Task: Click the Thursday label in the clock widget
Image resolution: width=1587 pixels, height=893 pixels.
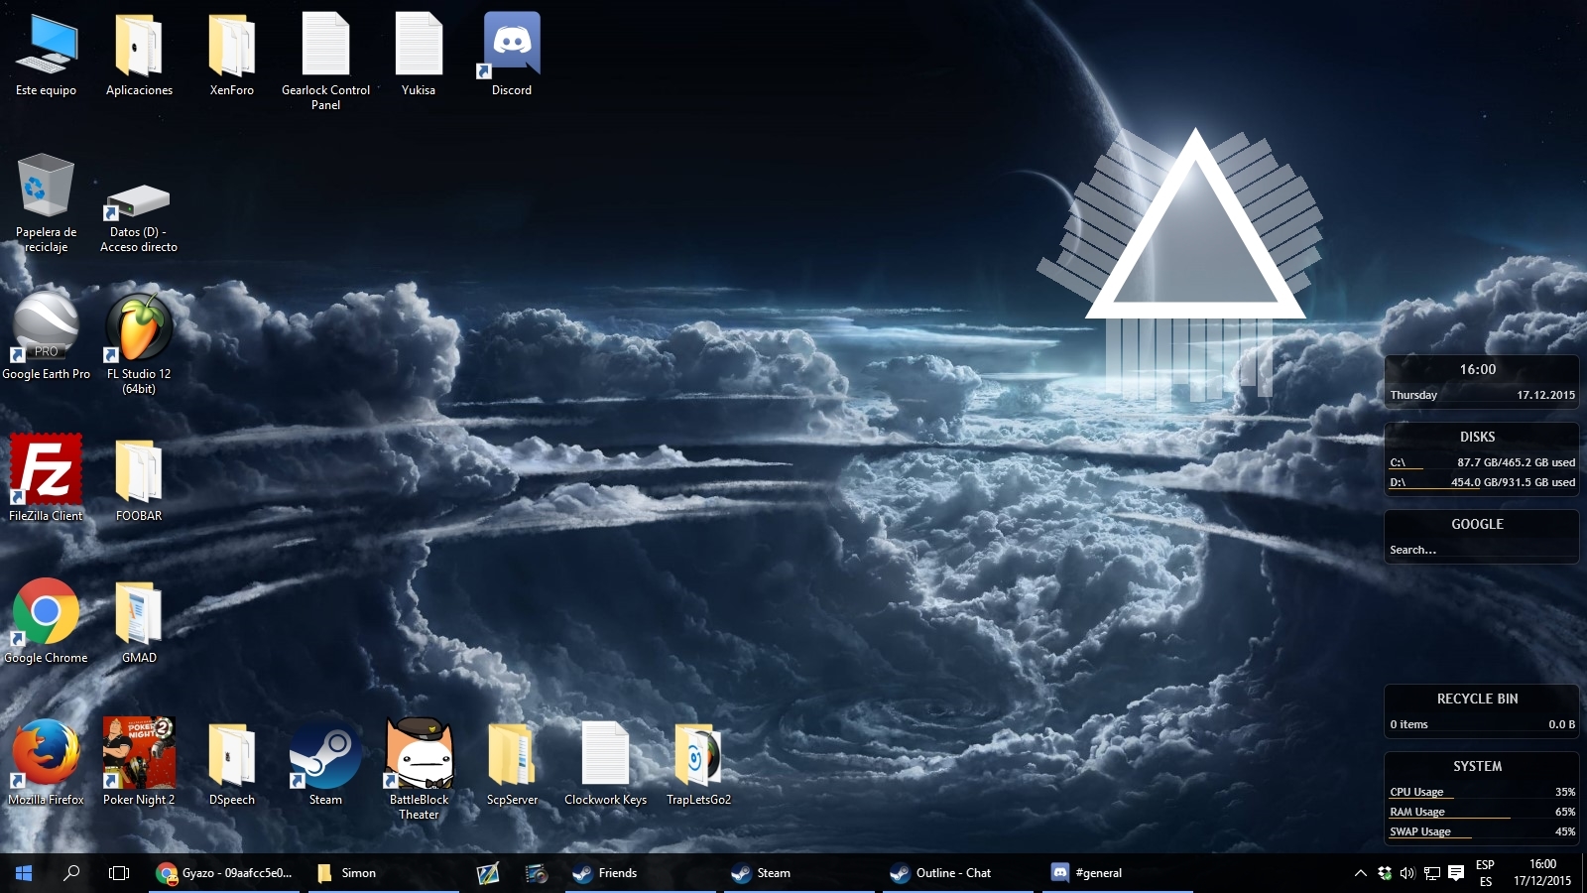Action: tap(1413, 395)
